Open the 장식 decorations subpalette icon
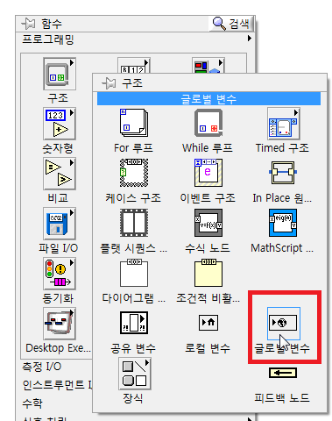 [x=135, y=374]
